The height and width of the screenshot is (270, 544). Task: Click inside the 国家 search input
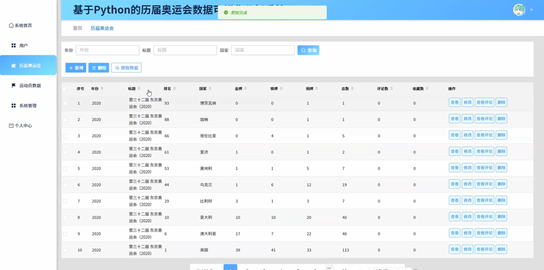[263, 50]
